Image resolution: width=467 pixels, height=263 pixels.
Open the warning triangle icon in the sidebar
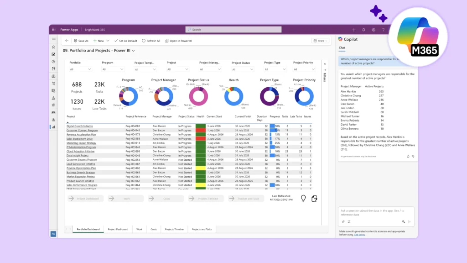pos(54,98)
